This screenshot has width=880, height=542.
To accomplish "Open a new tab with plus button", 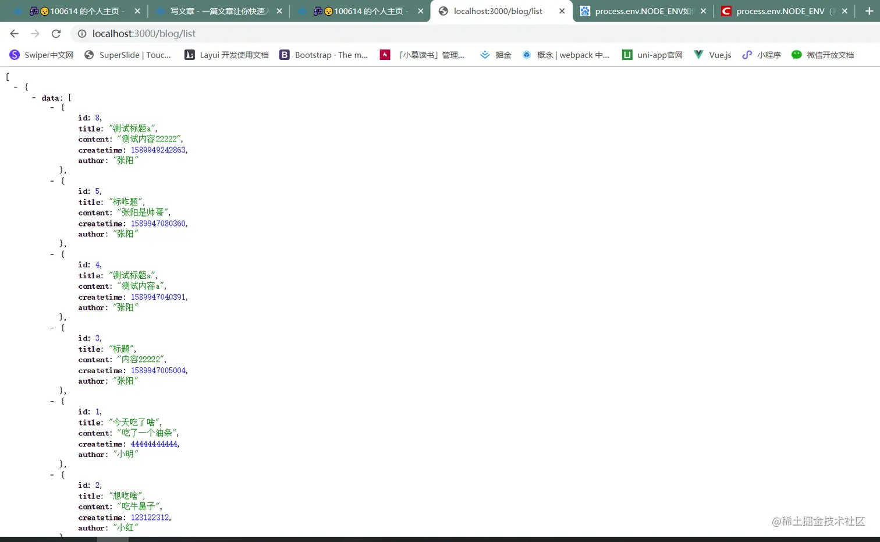I will [869, 11].
